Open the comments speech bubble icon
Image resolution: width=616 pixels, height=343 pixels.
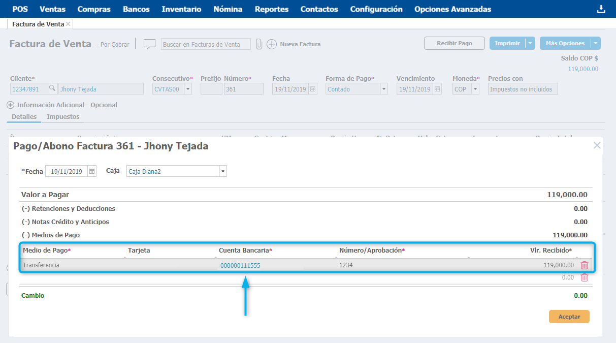[149, 44]
